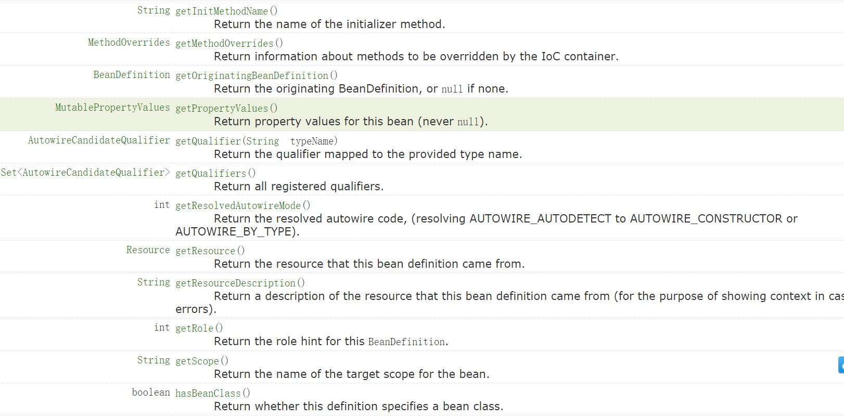Open the getScope() method link

197,361
